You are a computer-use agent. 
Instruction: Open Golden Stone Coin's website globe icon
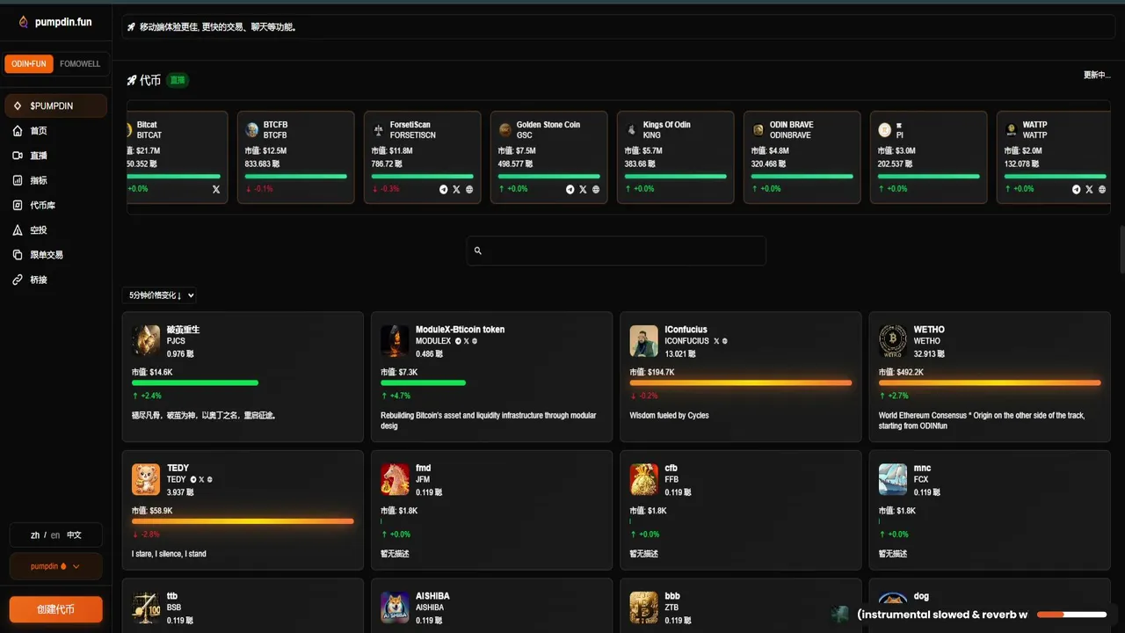[x=596, y=189]
